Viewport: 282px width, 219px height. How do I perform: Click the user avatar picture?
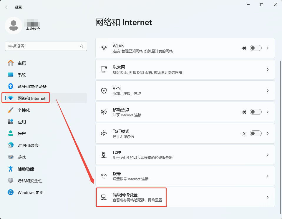point(14,26)
